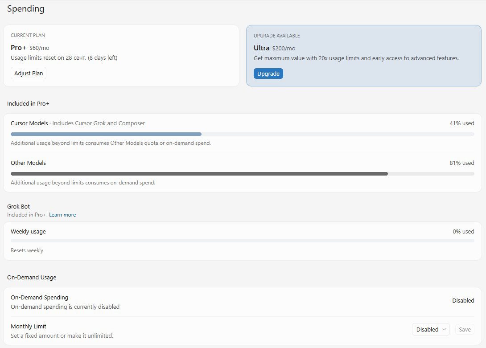Click the Monthly Limit label
Image resolution: width=486 pixels, height=348 pixels.
(x=29, y=326)
